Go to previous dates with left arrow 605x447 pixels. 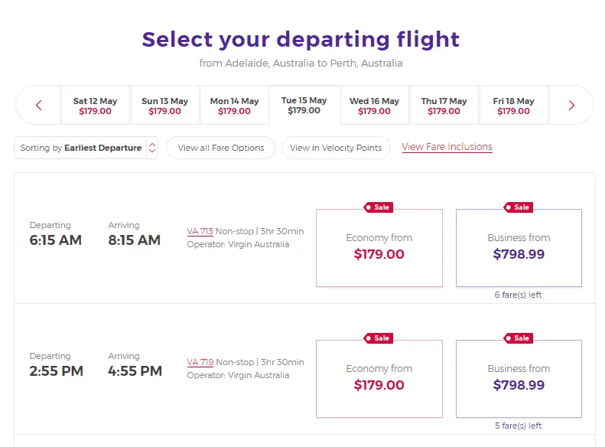coord(39,106)
